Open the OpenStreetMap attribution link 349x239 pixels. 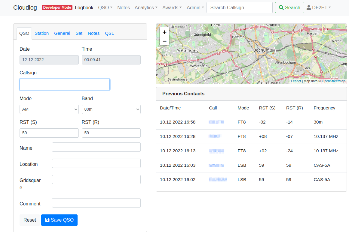click(x=334, y=81)
